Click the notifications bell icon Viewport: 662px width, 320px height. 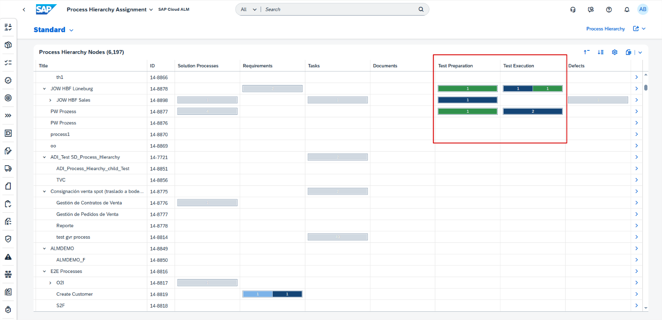point(626,9)
